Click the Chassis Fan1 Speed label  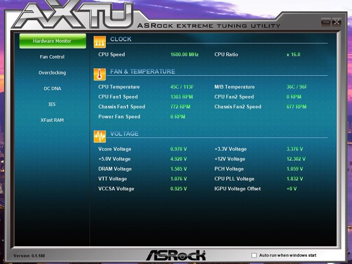122,107
